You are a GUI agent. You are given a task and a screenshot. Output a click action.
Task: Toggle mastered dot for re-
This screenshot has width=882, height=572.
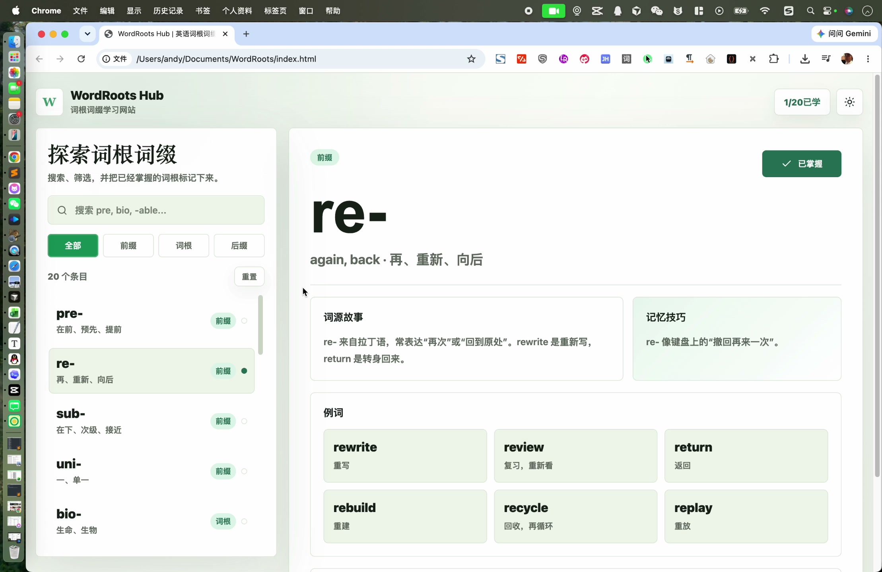click(244, 371)
